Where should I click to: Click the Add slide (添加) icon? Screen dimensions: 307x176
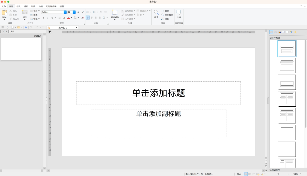[x=25, y=12]
